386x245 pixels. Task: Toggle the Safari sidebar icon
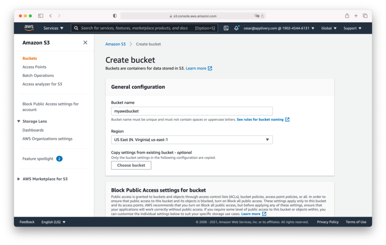(40, 16)
